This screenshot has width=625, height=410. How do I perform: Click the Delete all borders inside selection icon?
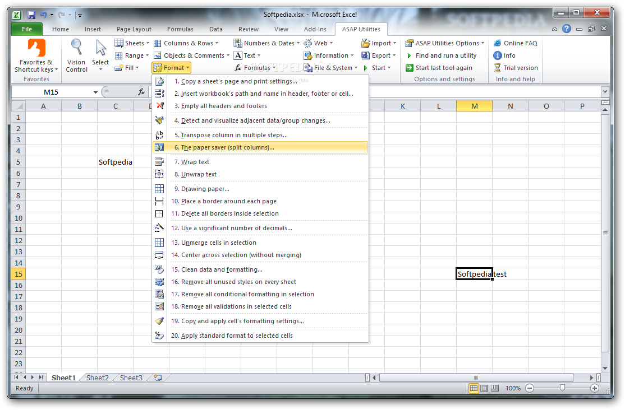pyautogui.click(x=159, y=213)
